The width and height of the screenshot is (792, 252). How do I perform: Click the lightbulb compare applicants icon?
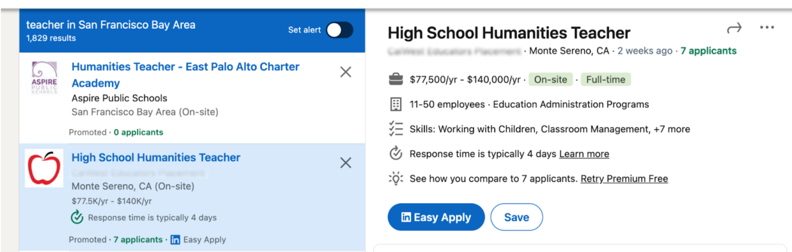coord(395,178)
